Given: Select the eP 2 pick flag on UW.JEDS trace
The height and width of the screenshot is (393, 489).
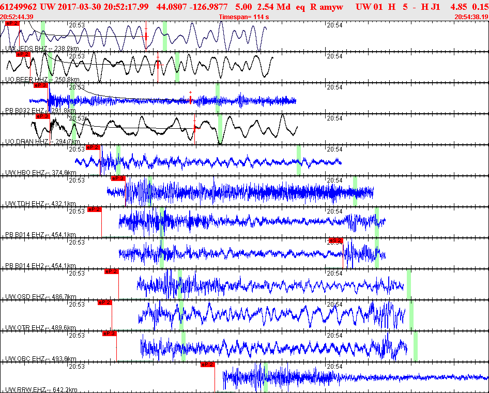Looking at the screenshot, I should click(x=12, y=23).
